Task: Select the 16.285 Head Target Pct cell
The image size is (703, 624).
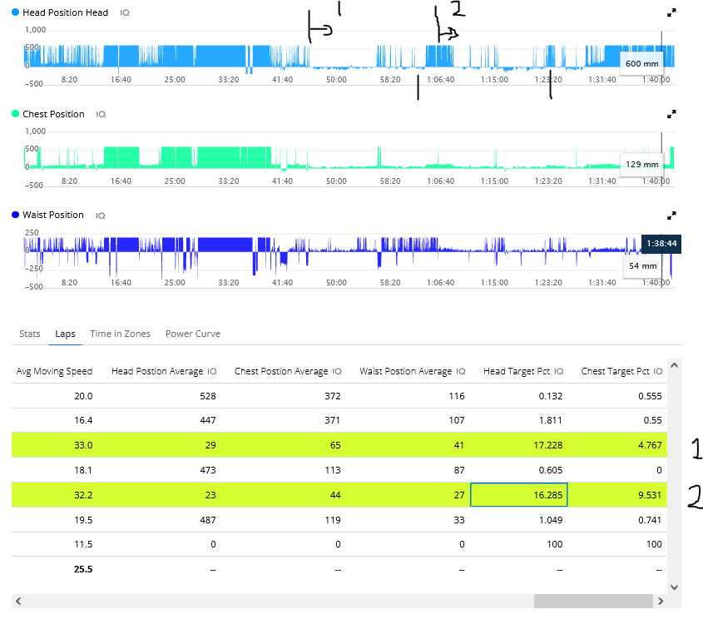Action: 518,494
